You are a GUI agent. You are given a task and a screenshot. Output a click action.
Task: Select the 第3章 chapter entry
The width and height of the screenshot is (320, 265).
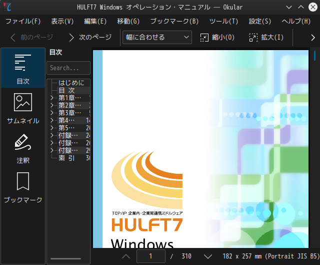tap(70, 113)
